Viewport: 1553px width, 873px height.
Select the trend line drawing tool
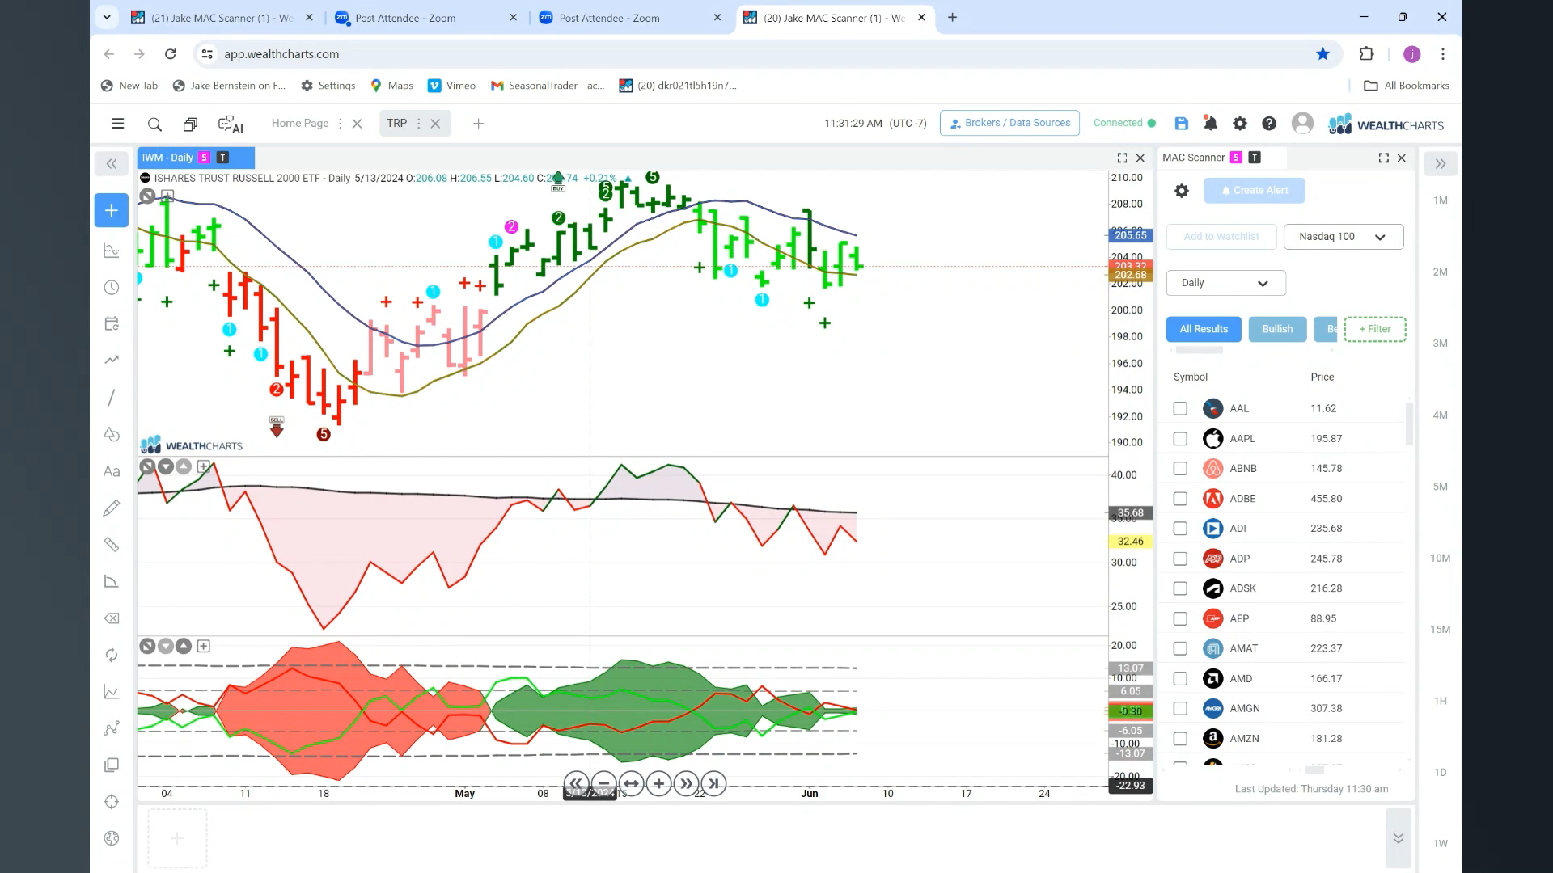coord(112,397)
